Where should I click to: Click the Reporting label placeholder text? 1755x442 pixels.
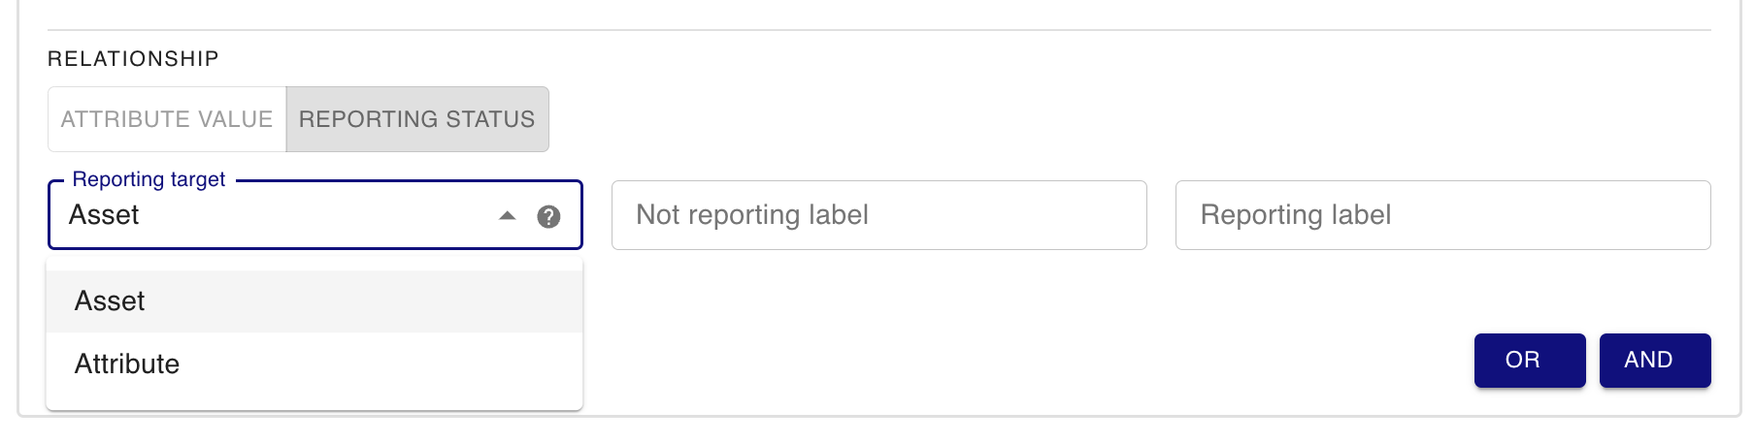(x=1296, y=215)
